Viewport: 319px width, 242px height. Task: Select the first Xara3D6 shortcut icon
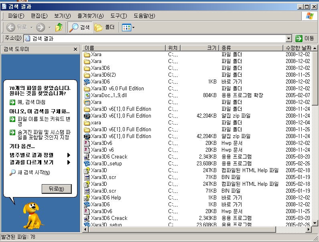click(87, 81)
